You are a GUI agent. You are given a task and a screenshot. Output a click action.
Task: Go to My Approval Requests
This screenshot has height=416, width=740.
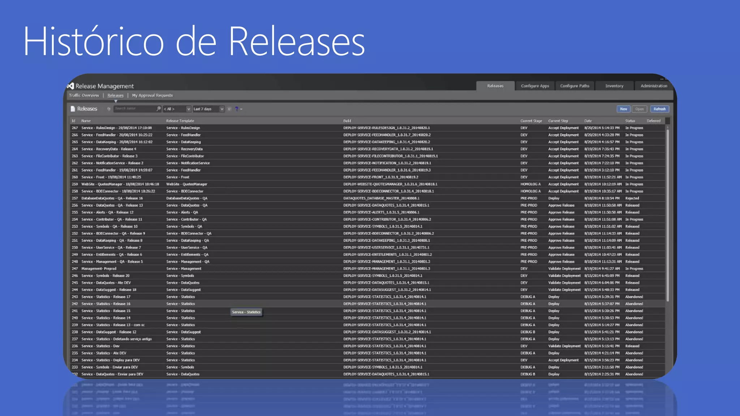pos(152,95)
